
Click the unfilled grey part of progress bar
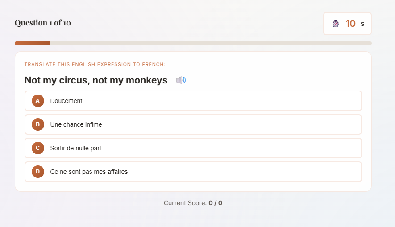point(210,43)
